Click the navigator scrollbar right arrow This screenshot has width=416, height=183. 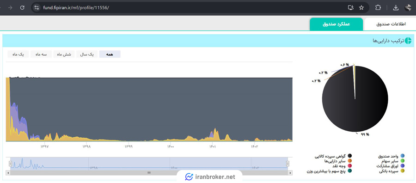[291, 173]
